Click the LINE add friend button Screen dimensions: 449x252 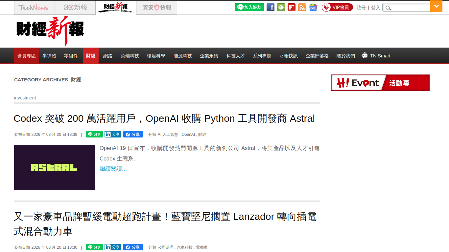pyautogui.click(x=249, y=7)
